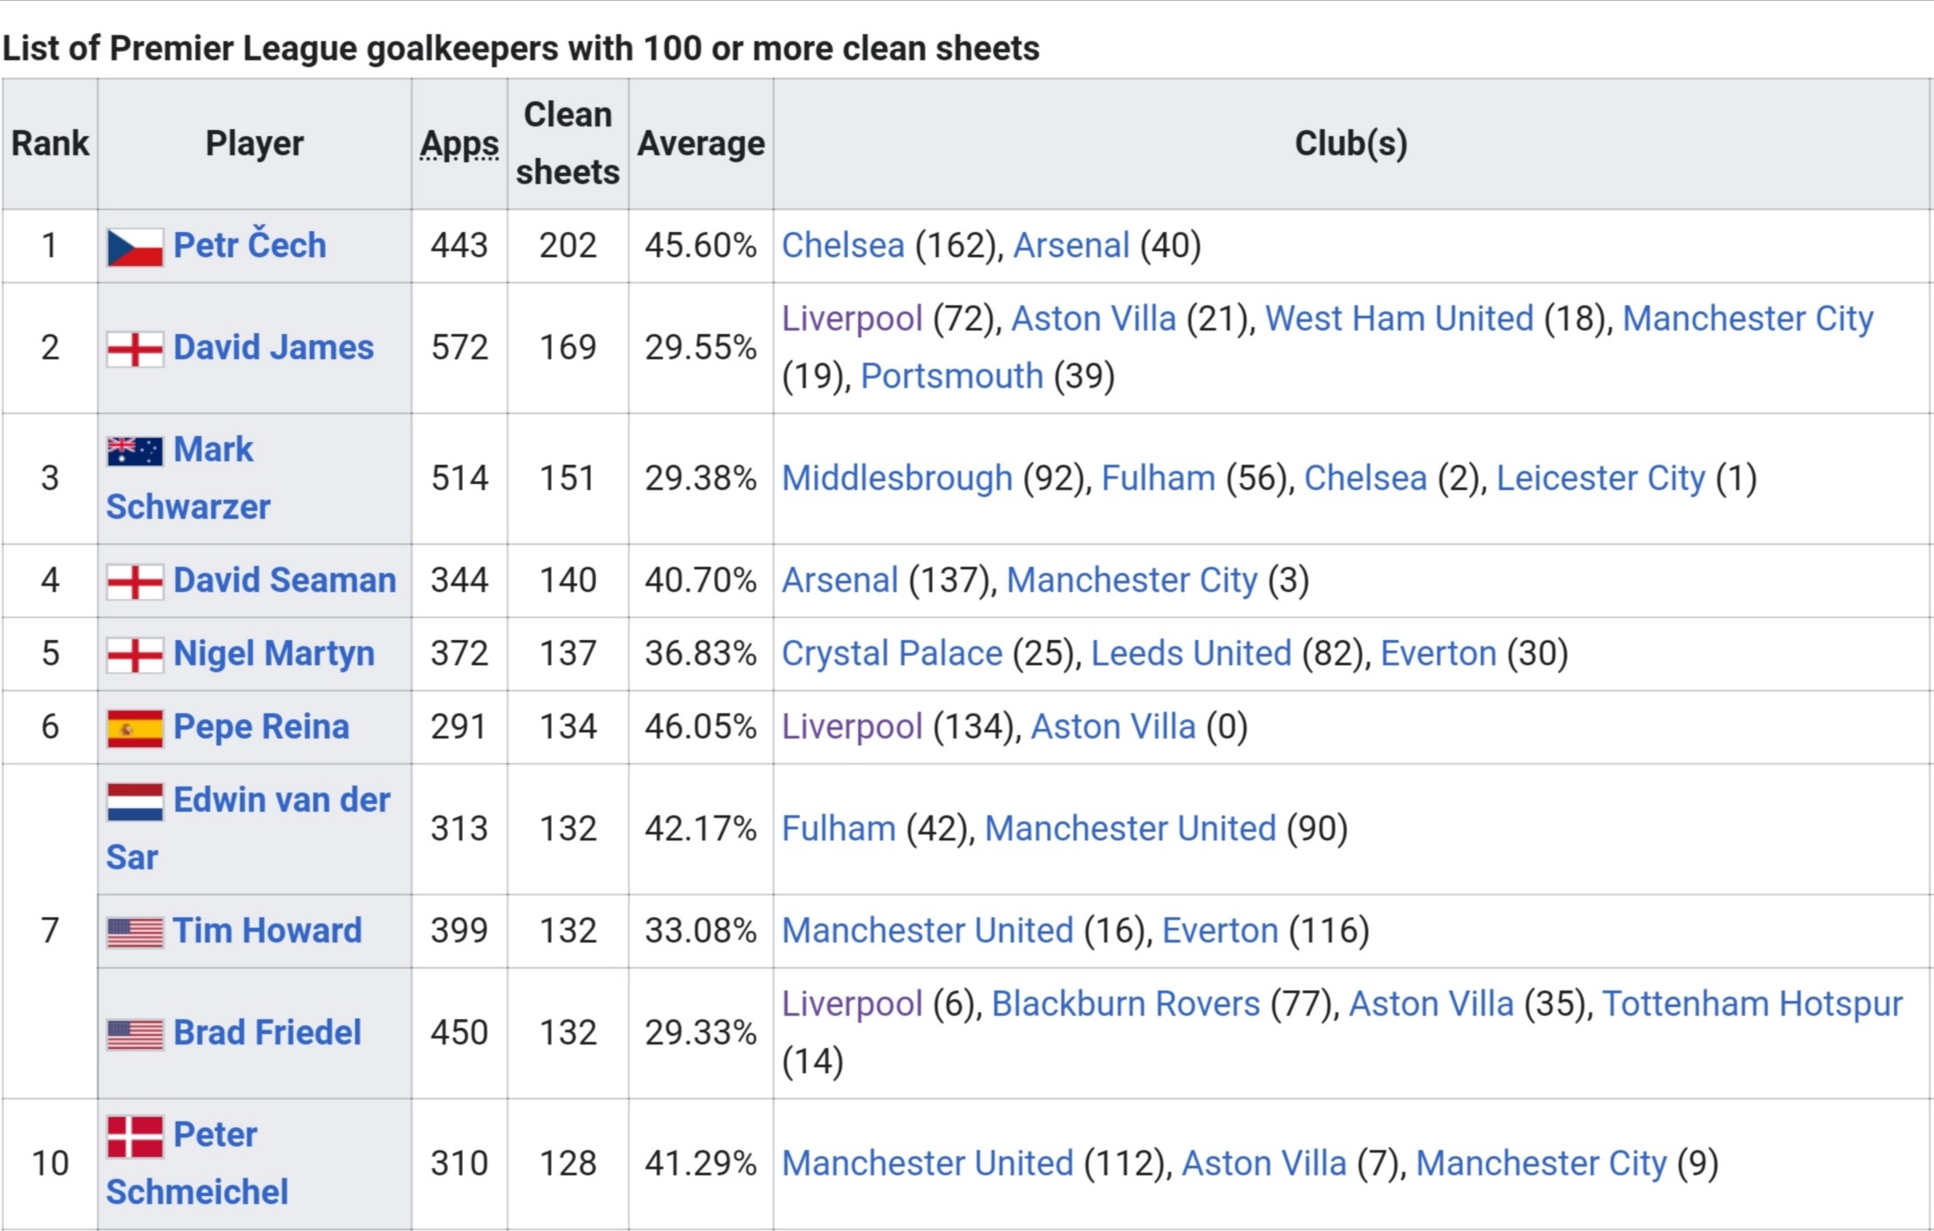Screen dimensions: 1934x1231
Task: Open the Crystal Palace club link
Action: 891,653
